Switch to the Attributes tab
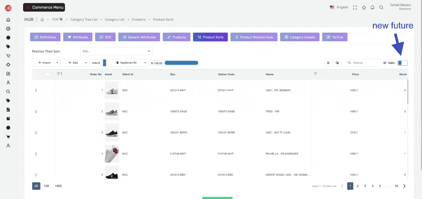 coord(78,37)
